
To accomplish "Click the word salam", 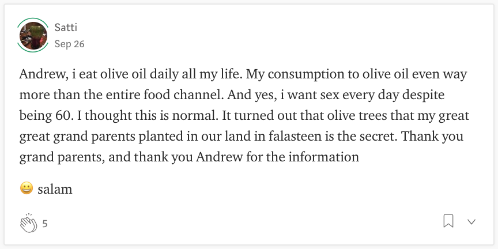I will [x=55, y=189].
